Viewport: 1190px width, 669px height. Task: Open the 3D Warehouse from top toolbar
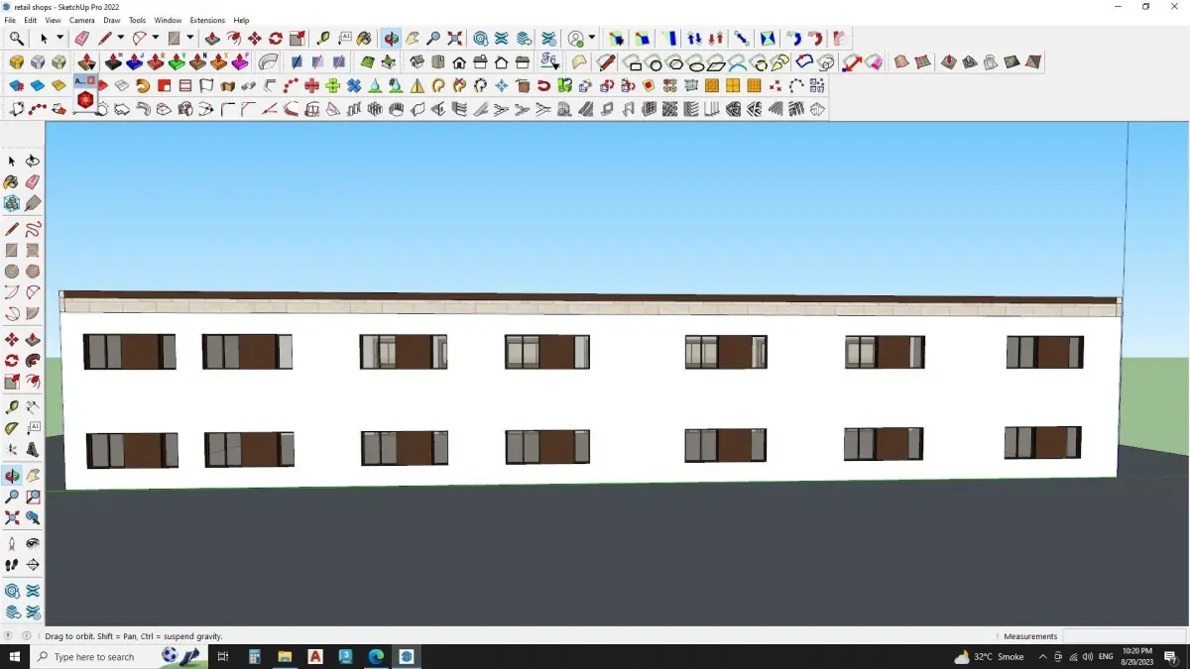[x=480, y=38]
